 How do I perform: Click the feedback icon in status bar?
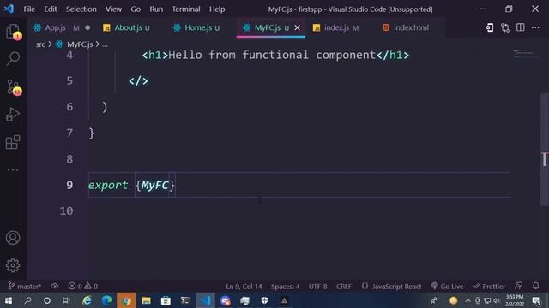(x=518, y=286)
